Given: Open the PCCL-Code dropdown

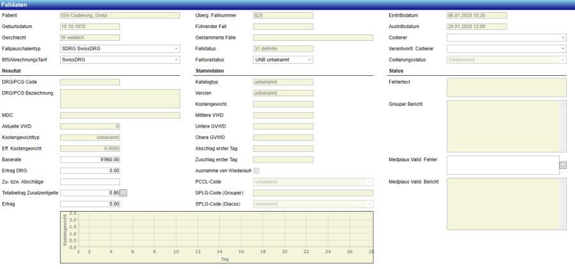Looking at the screenshot, I should (313, 182).
